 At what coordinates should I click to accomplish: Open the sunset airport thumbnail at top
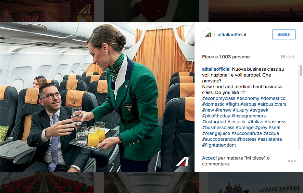point(256,11)
